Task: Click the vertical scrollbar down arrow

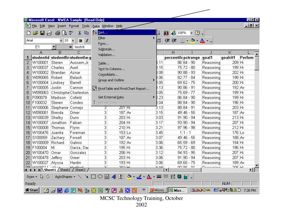Action: point(257,166)
